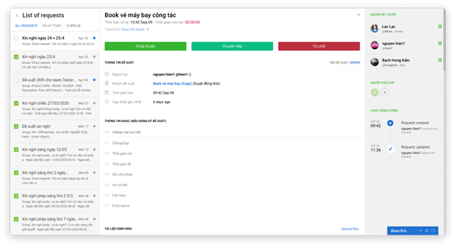Switch to ON MY TURN tab
456x247 pixels.
[52, 26]
